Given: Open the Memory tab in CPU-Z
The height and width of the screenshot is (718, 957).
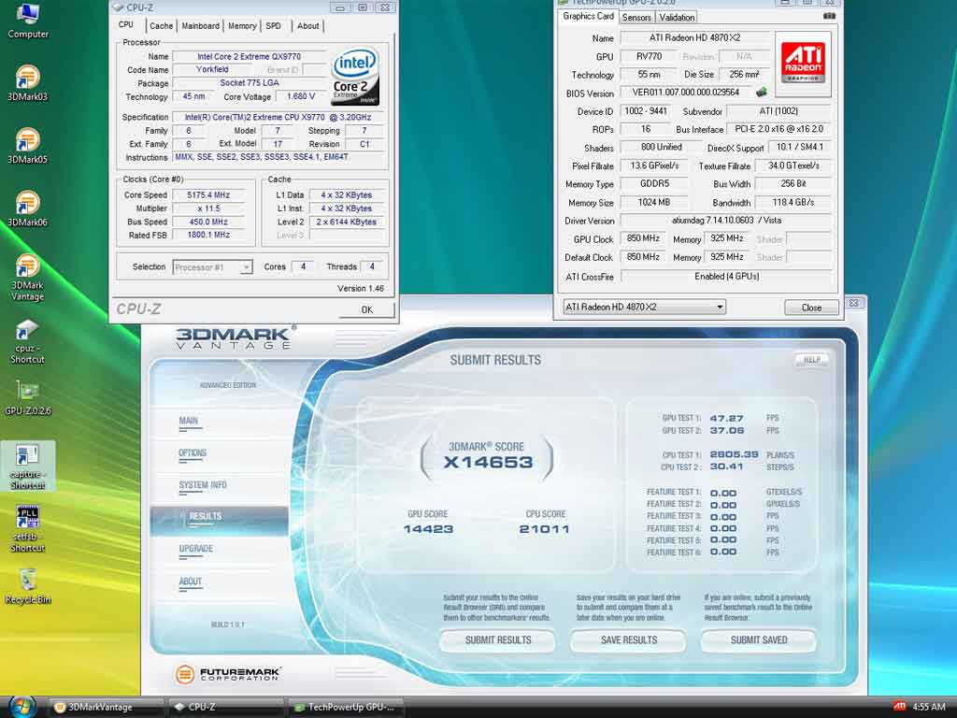Looking at the screenshot, I should tap(242, 25).
